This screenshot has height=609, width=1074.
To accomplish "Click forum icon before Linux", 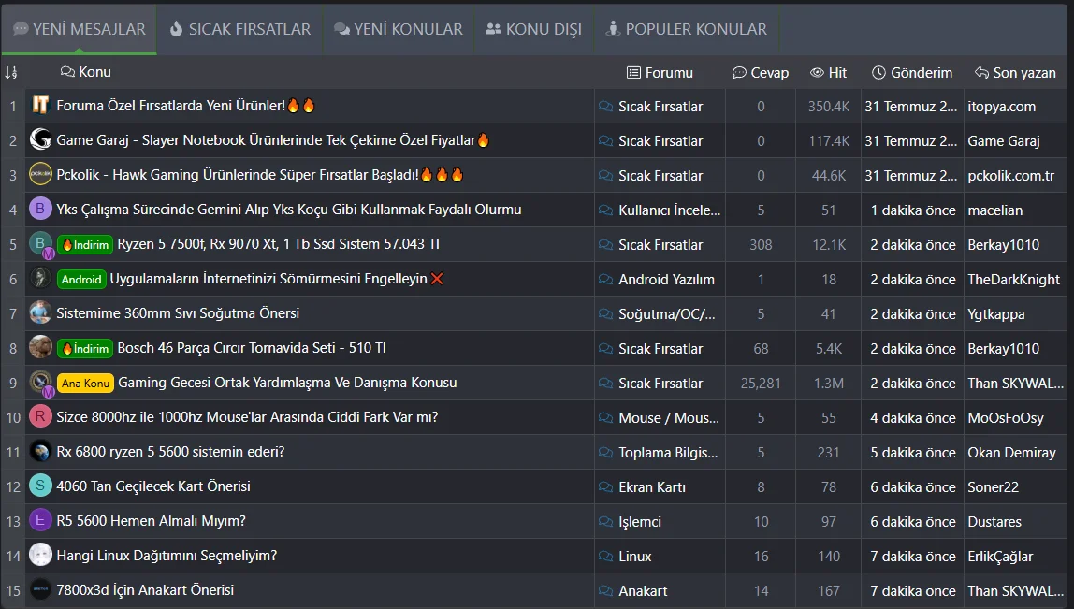I will (x=605, y=557).
